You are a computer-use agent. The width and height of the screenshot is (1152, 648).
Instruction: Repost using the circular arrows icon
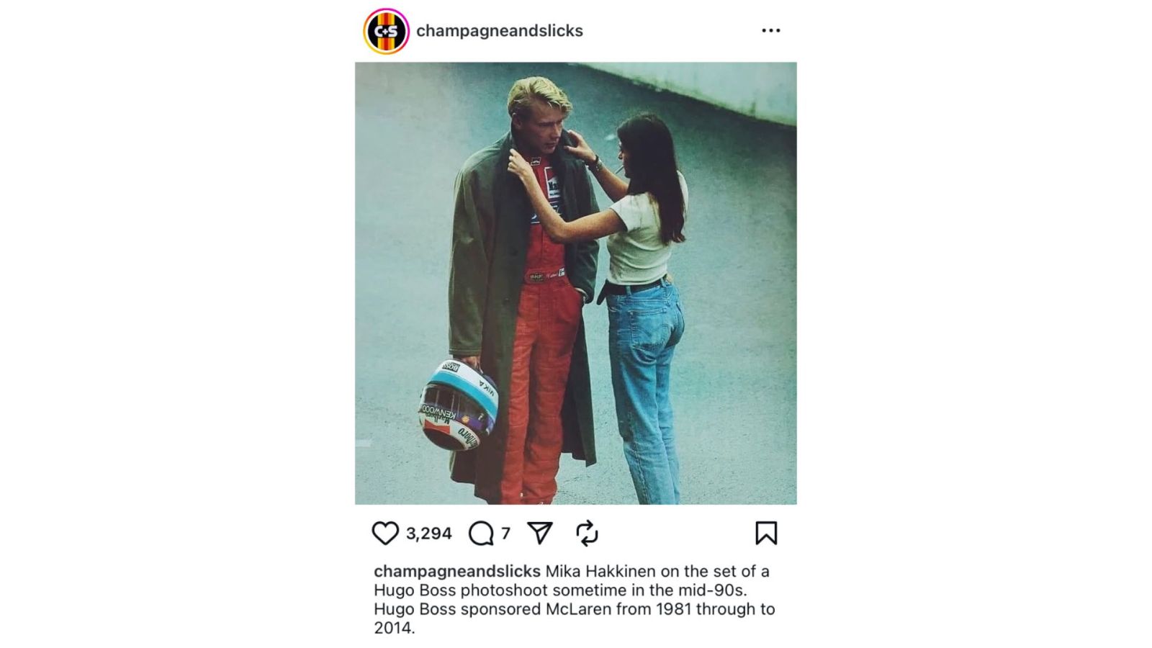[587, 533]
